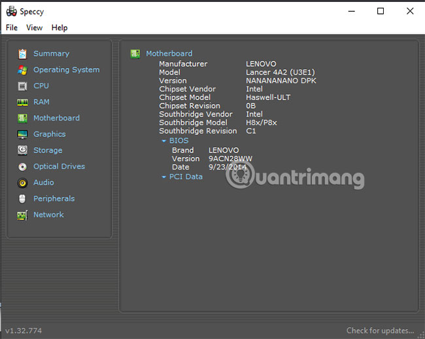Go to Audio section
The width and height of the screenshot is (425, 339).
(44, 183)
